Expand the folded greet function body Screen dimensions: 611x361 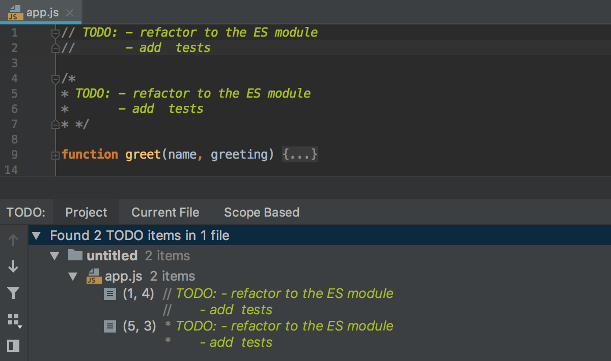(x=55, y=154)
